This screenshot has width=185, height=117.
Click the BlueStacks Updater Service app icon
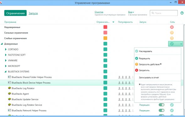pos(9,99)
